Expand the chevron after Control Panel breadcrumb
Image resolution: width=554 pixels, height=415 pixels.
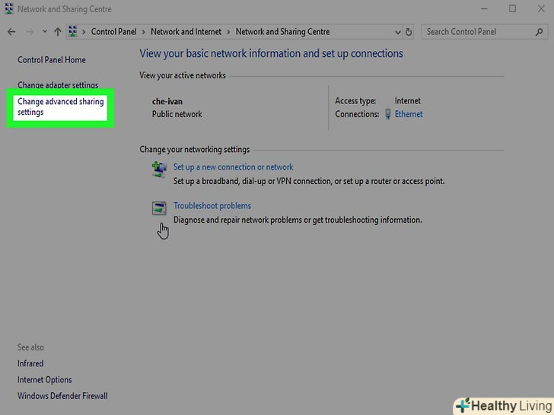pyautogui.click(x=145, y=32)
